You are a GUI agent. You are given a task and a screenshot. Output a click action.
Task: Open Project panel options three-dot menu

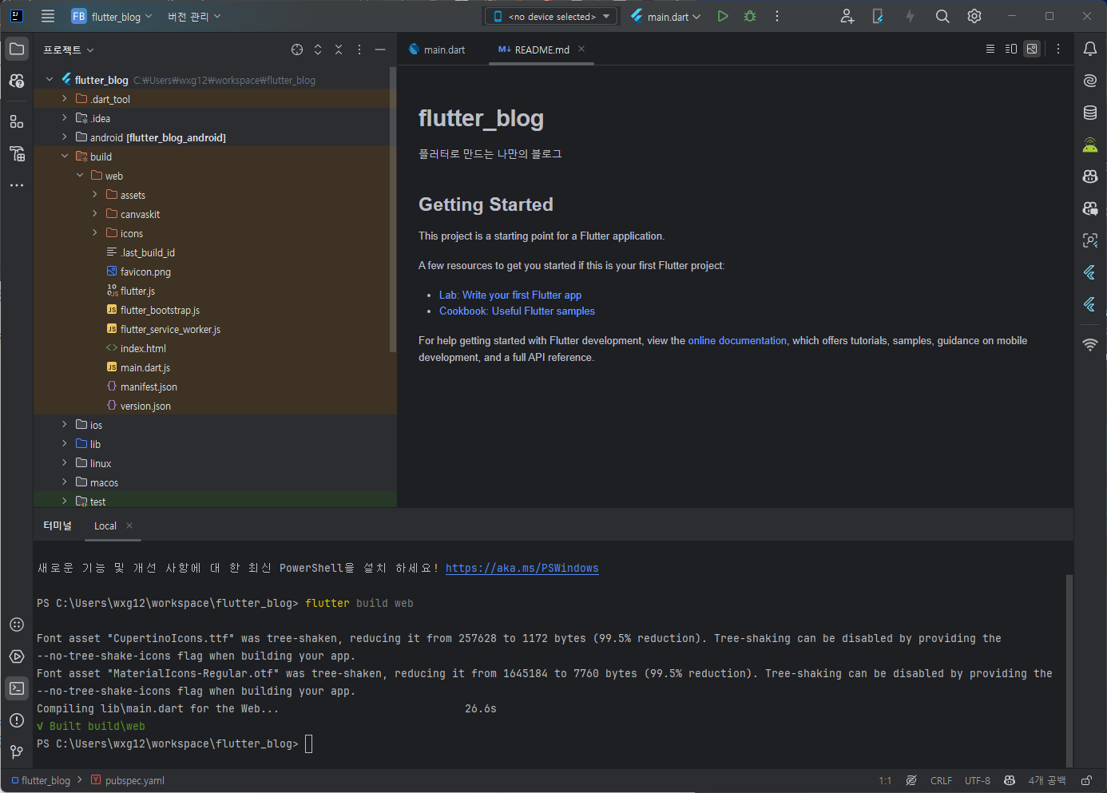359,50
